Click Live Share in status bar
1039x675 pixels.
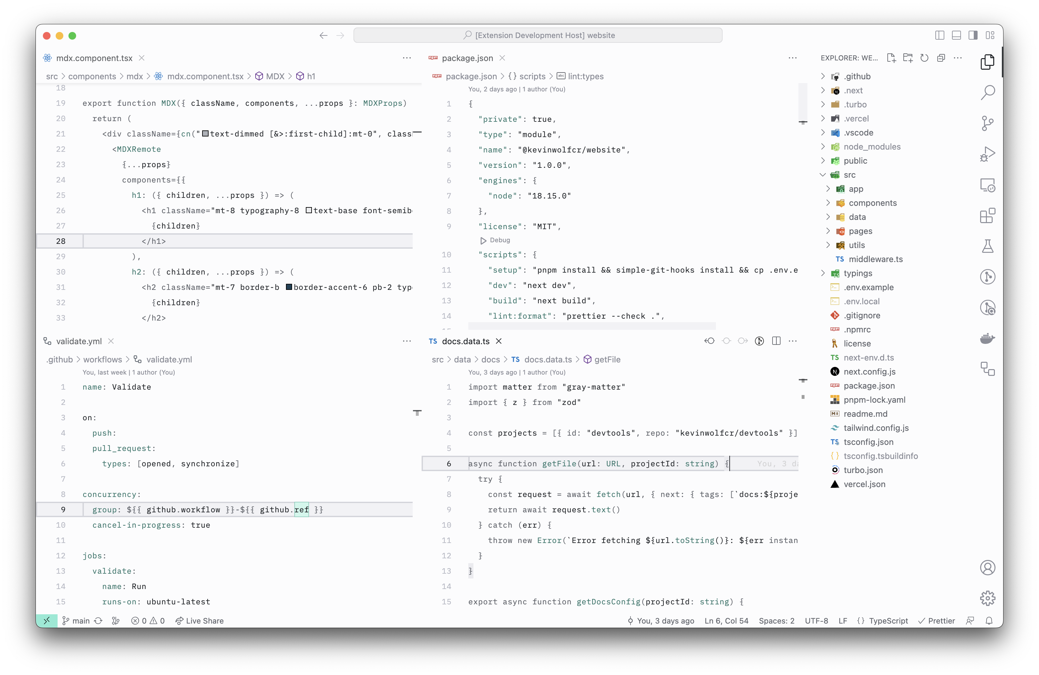pyautogui.click(x=200, y=620)
